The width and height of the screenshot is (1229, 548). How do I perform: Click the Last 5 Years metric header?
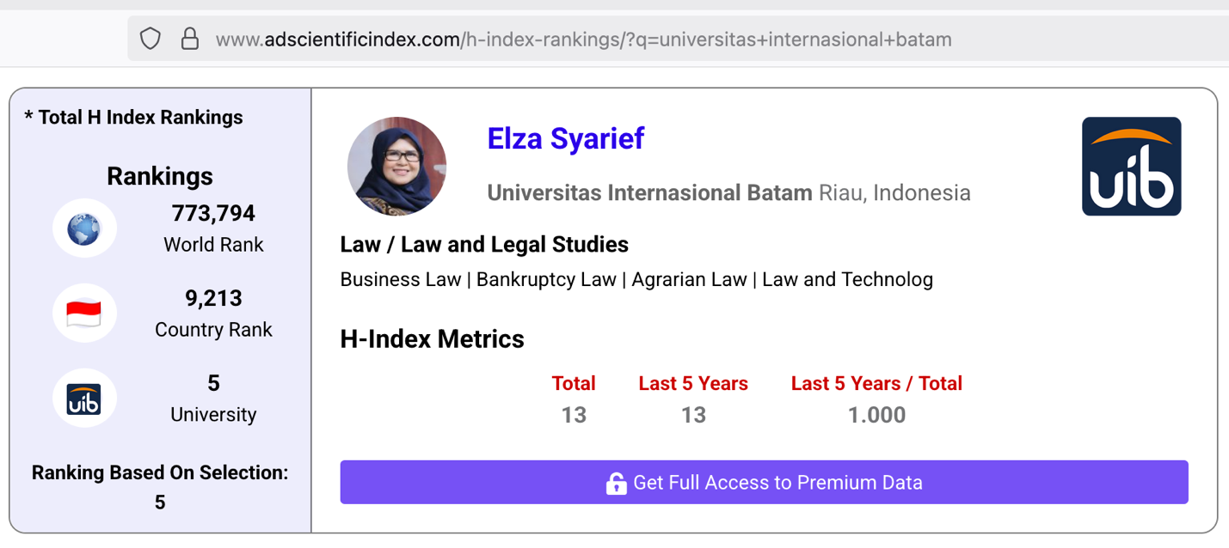pyautogui.click(x=693, y=383)
